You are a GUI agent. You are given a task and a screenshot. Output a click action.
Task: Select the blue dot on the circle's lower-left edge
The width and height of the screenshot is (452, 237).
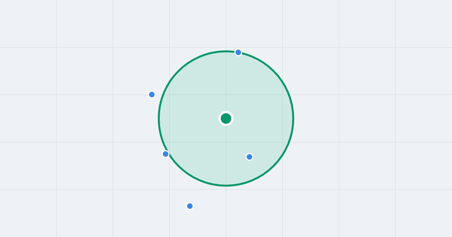click(x=165, y=154)
